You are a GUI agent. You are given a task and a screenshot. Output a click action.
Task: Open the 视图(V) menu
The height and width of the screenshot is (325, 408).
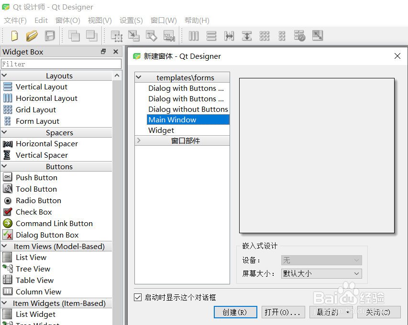pos(99,20)
